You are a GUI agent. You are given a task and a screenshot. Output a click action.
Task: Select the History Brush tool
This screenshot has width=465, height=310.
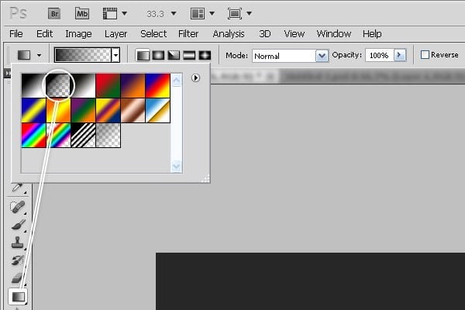[x=18, y=260]
